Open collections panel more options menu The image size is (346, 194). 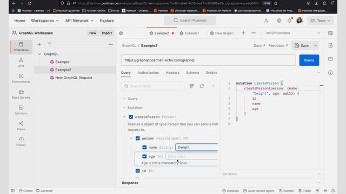[110, 44]
